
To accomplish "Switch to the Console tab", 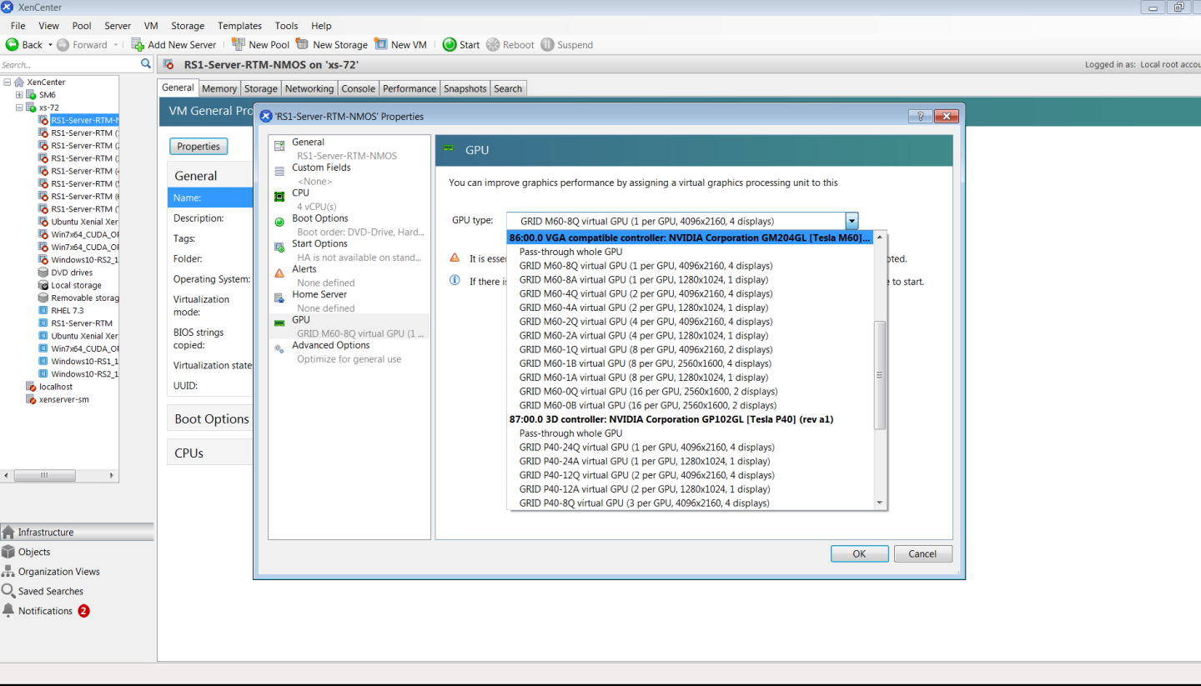I will (358, 88).
